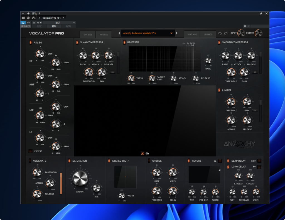This screenshot has width=285, height=220.
Task: Click the 复制 copy button
Action: (x=54, y=26)
